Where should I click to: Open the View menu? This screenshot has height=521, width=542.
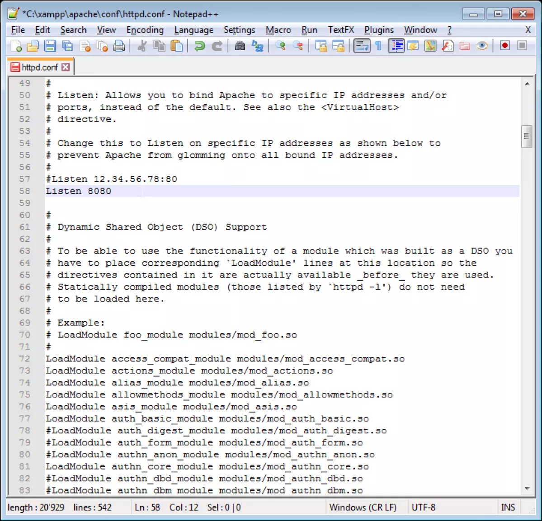(107, 30)
